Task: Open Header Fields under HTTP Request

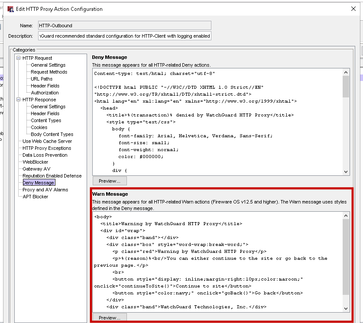Action: (x=45, y=86)
